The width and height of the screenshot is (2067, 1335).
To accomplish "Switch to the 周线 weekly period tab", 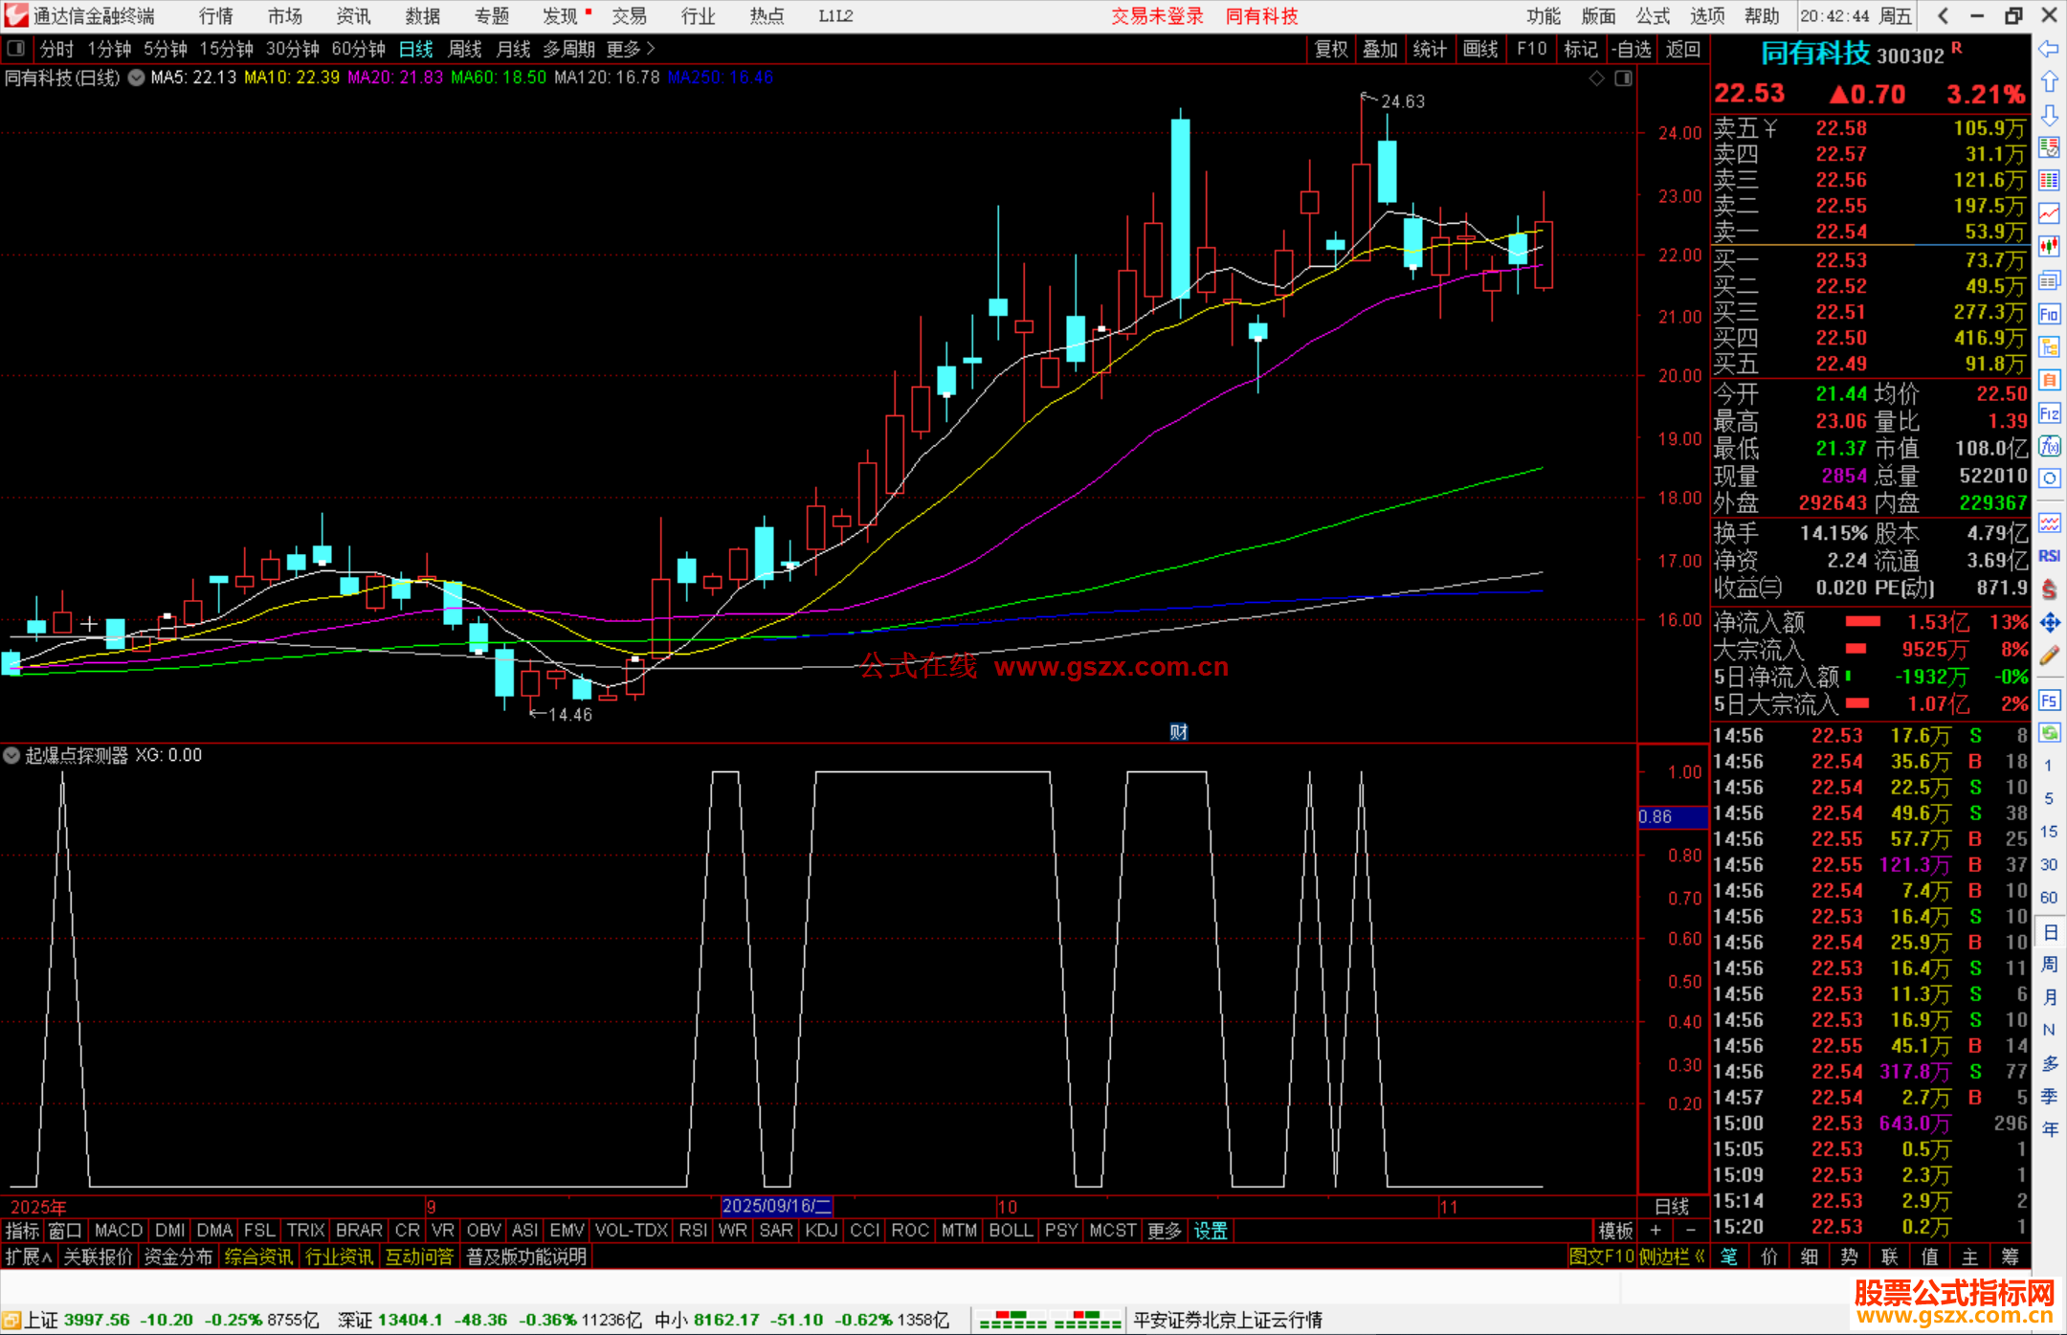I will click(x=465, y=48).
